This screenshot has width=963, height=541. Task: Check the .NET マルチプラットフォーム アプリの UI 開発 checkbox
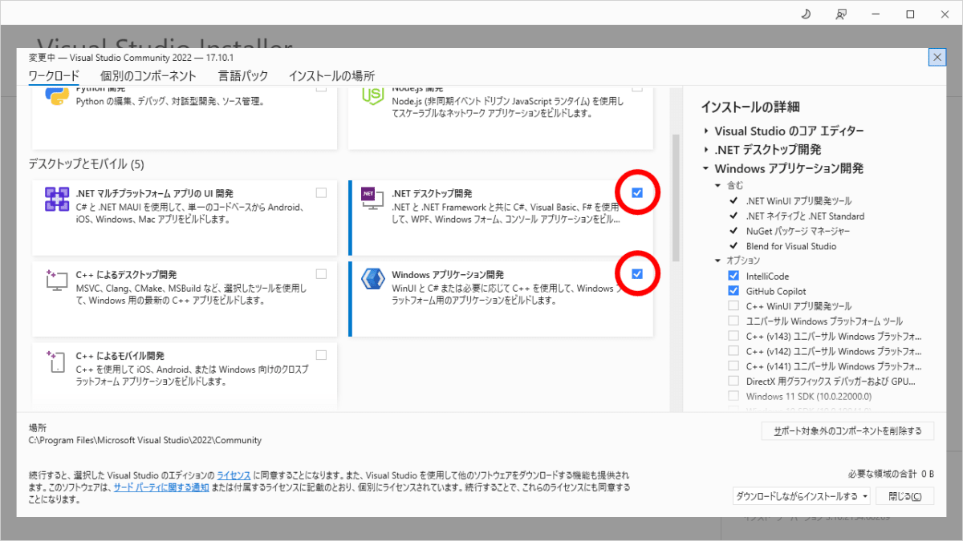coord(321,193)
